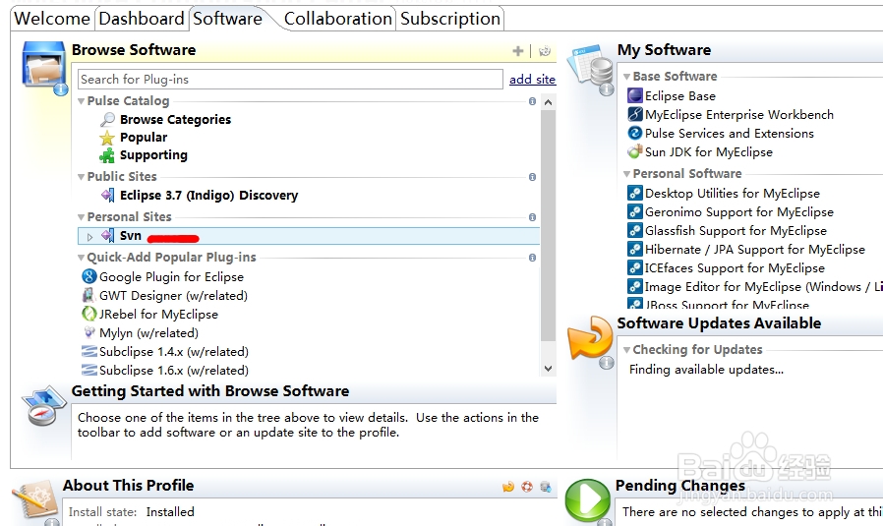This screenshot has height=526, width=883.
Task: Select Hibernate / JPA Support for MyEclipse
Action: point(754,250)
